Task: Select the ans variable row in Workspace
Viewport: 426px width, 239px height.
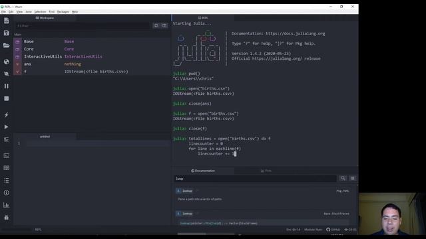Action: [92, 64]
